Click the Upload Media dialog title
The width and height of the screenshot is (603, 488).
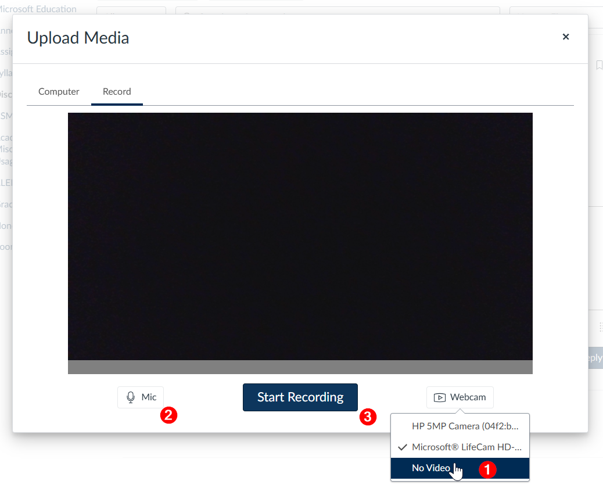click(x=78, y=38)
